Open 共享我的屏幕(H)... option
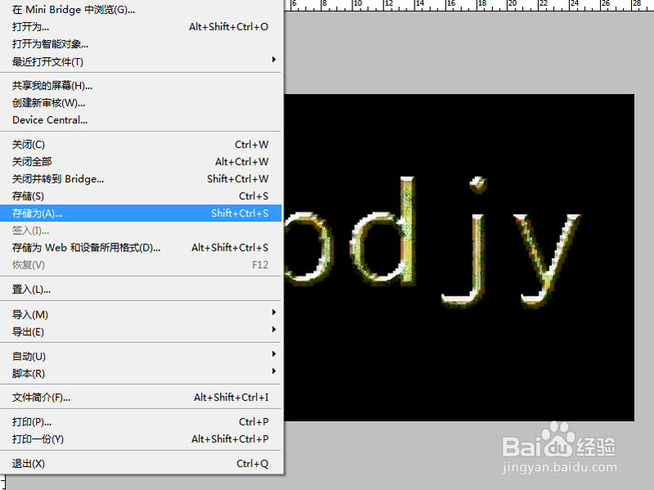654x490 pixels. coord(141,86)
